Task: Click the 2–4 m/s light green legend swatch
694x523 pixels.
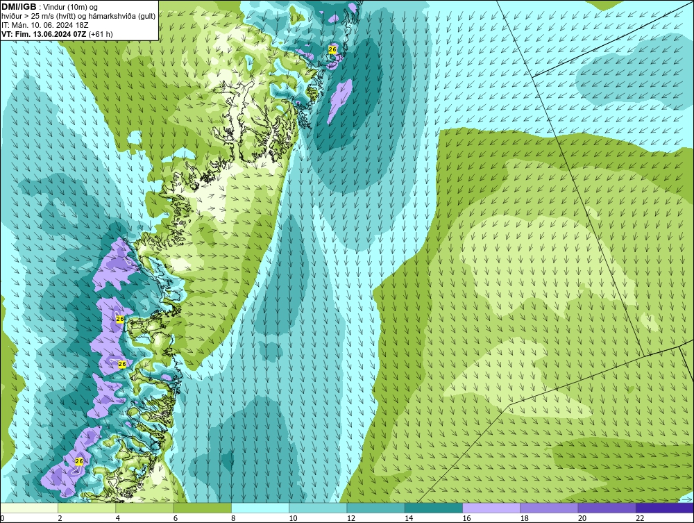Action: (x=87, y=508)
